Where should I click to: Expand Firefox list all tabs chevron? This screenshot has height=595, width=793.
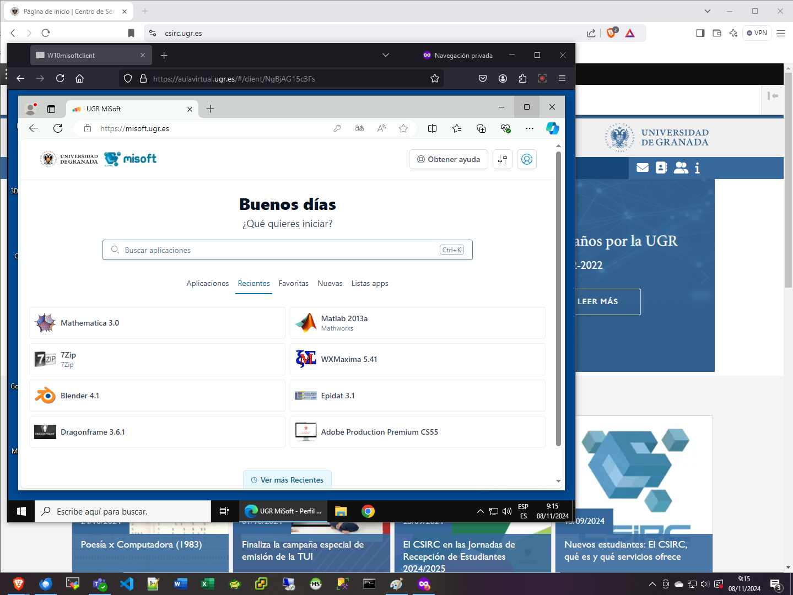point(386,55)
